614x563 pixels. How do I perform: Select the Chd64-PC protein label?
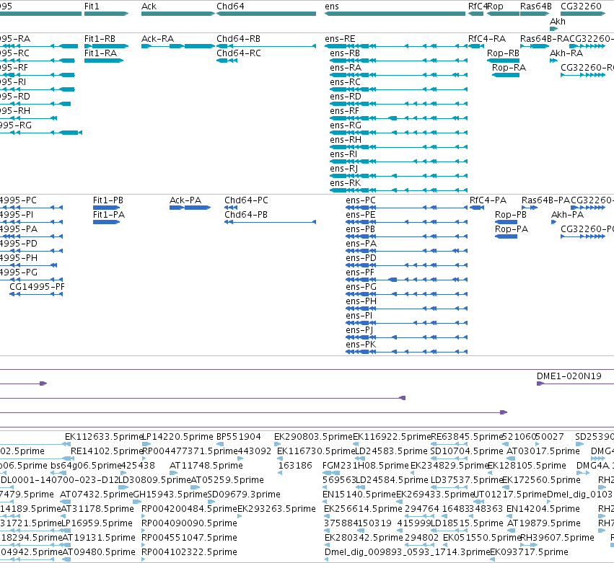point(246,200)
